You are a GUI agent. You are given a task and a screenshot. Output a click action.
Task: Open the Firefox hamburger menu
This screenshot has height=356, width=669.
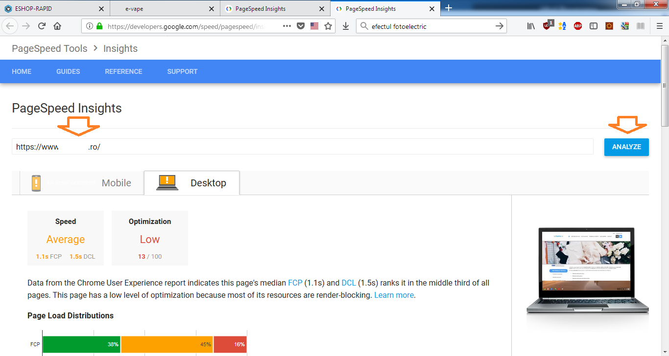660,26
